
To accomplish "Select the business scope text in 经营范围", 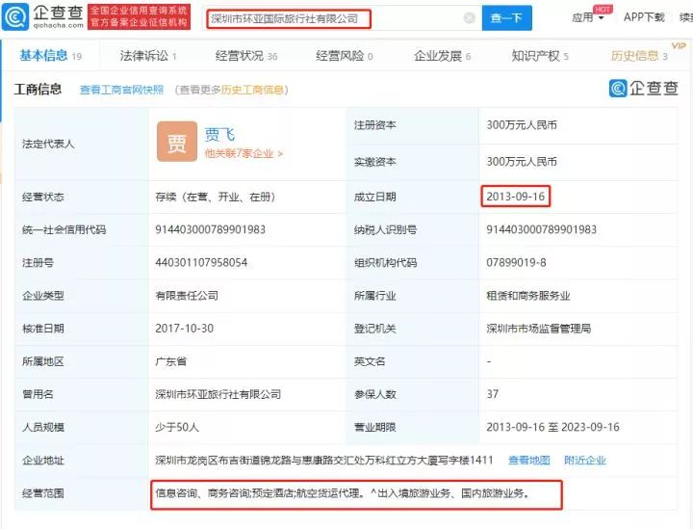I will tap(343, 492).
